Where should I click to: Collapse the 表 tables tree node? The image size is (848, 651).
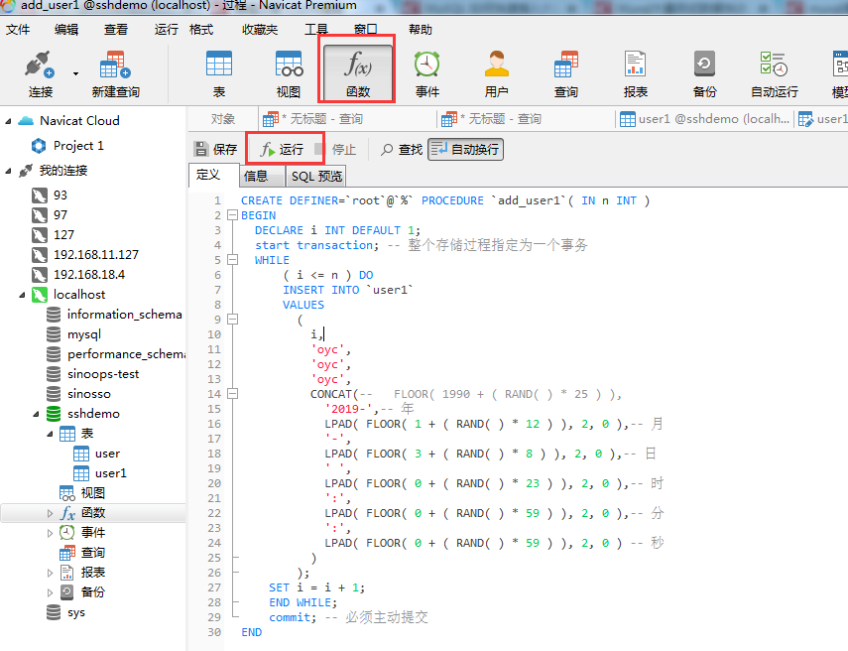coord(50,434)
